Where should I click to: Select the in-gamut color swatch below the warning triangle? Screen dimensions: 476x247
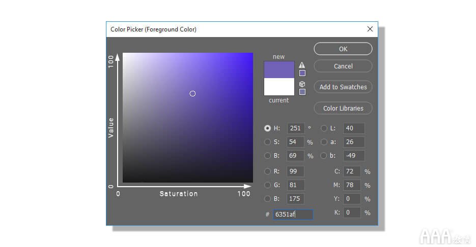pyautogui.click(x=302, y=73)
